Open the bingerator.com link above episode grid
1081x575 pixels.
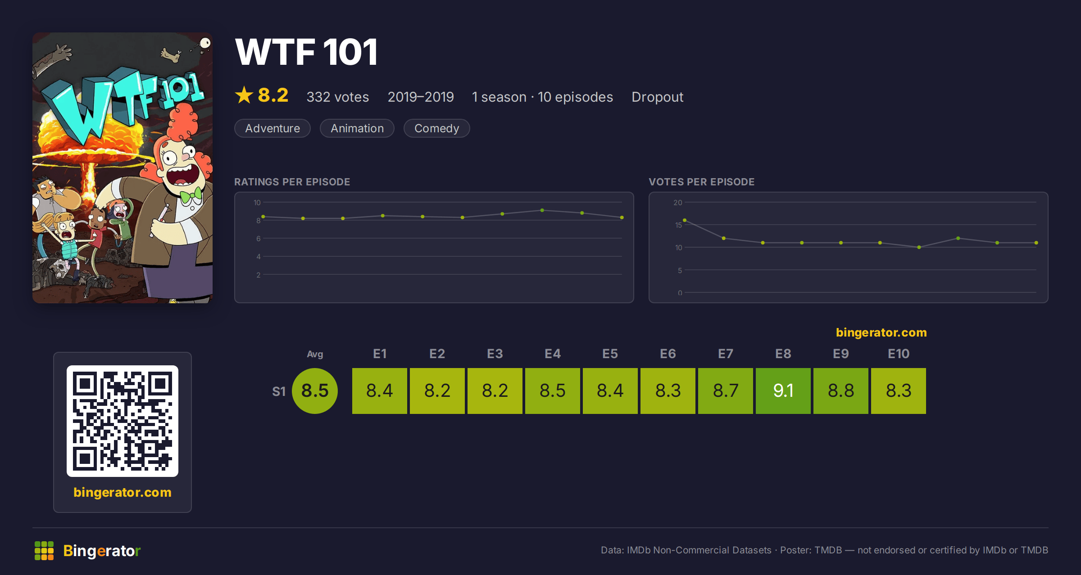point(881,332)
